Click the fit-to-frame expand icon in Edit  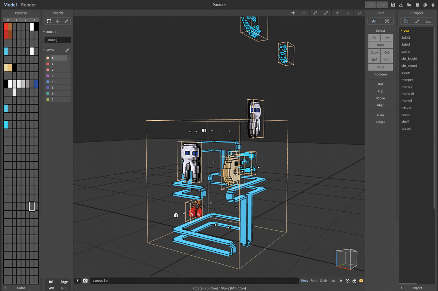387,21
